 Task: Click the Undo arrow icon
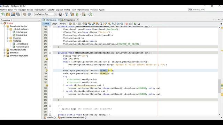[x=24, y=14]
